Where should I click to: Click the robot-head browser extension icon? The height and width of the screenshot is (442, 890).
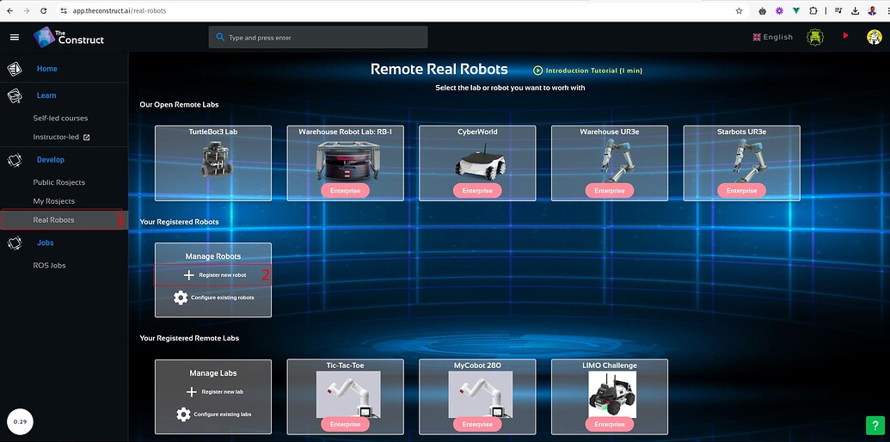[x=763, y=11]
